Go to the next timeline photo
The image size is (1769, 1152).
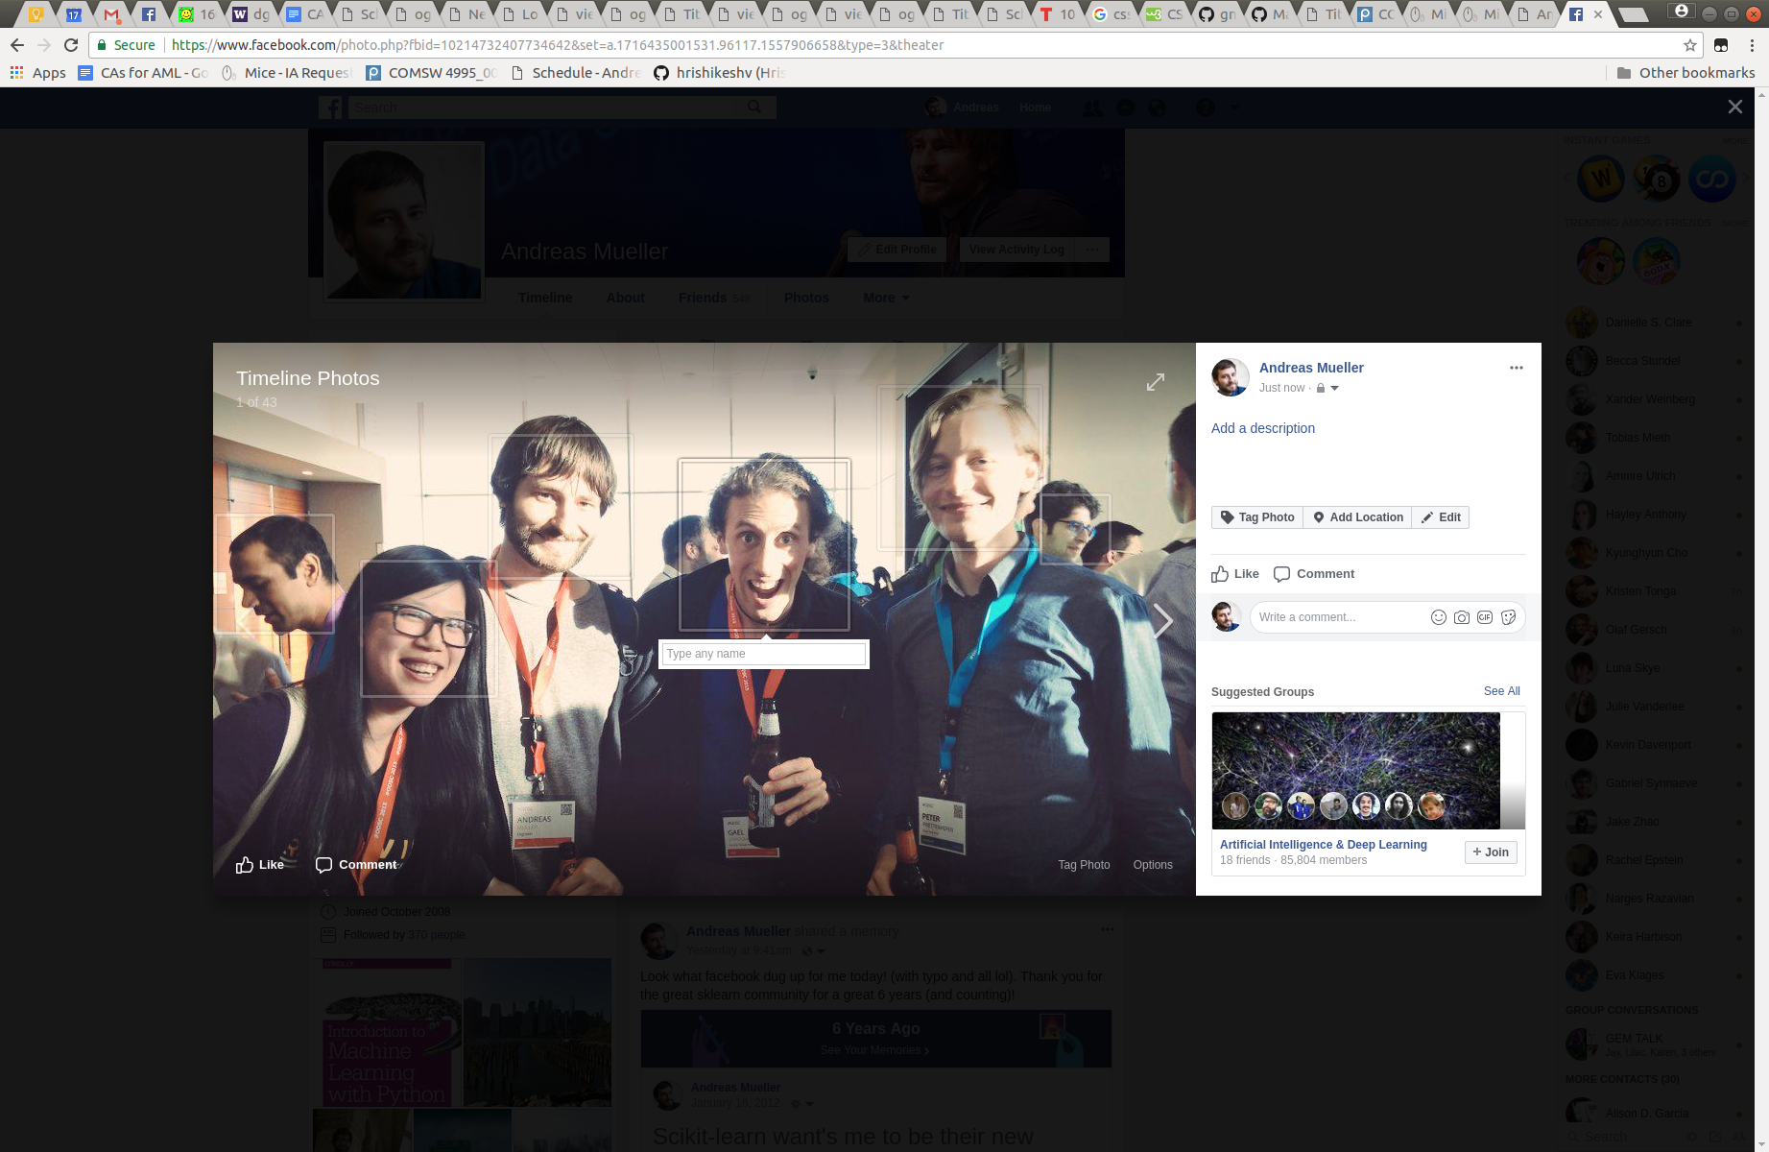coord(1162,621)
